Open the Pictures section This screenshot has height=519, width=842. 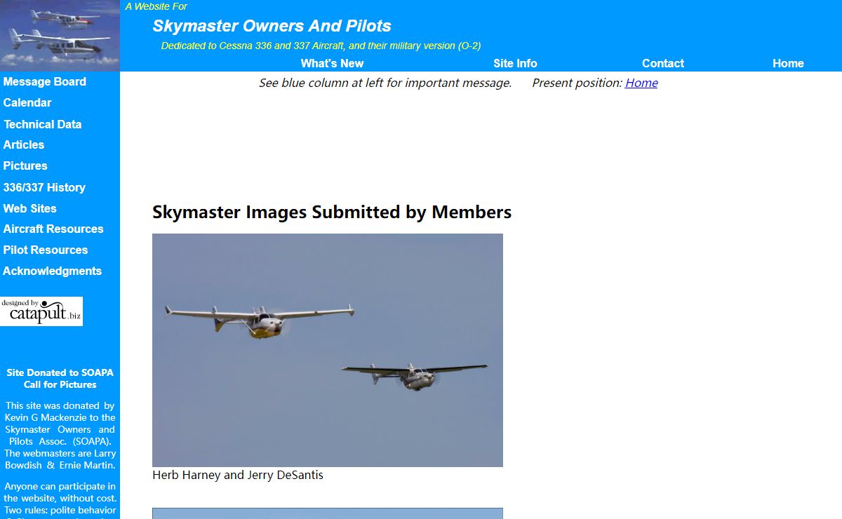(x=25, y=166)
